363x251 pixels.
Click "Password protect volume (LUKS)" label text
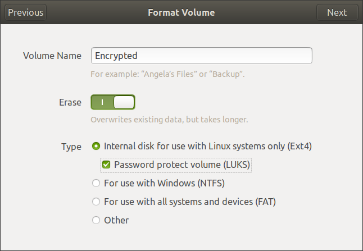(x=182, y=165)
